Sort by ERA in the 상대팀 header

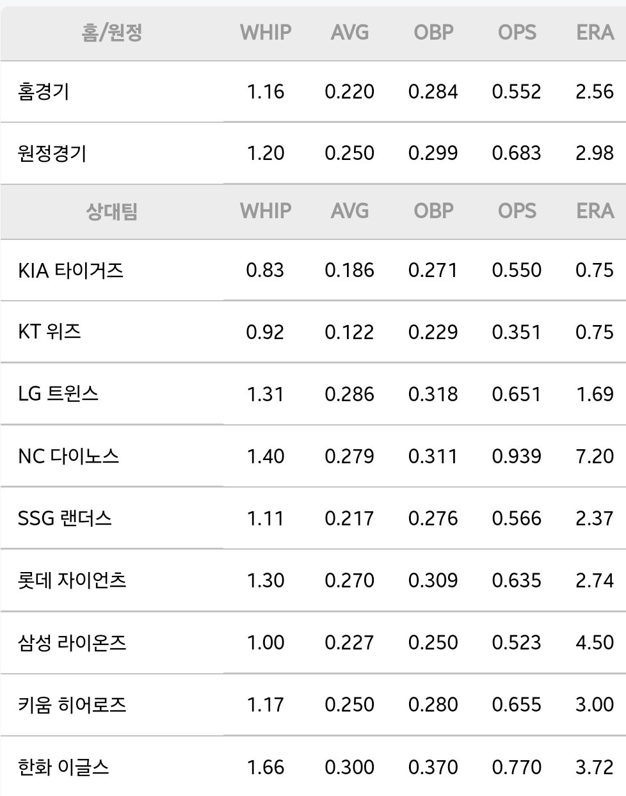[595, 211]
